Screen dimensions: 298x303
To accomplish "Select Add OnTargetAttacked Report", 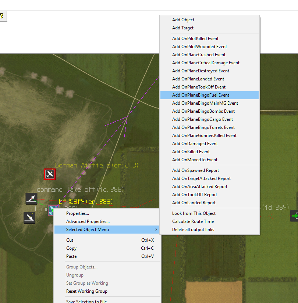I will (x=209, y=178).
